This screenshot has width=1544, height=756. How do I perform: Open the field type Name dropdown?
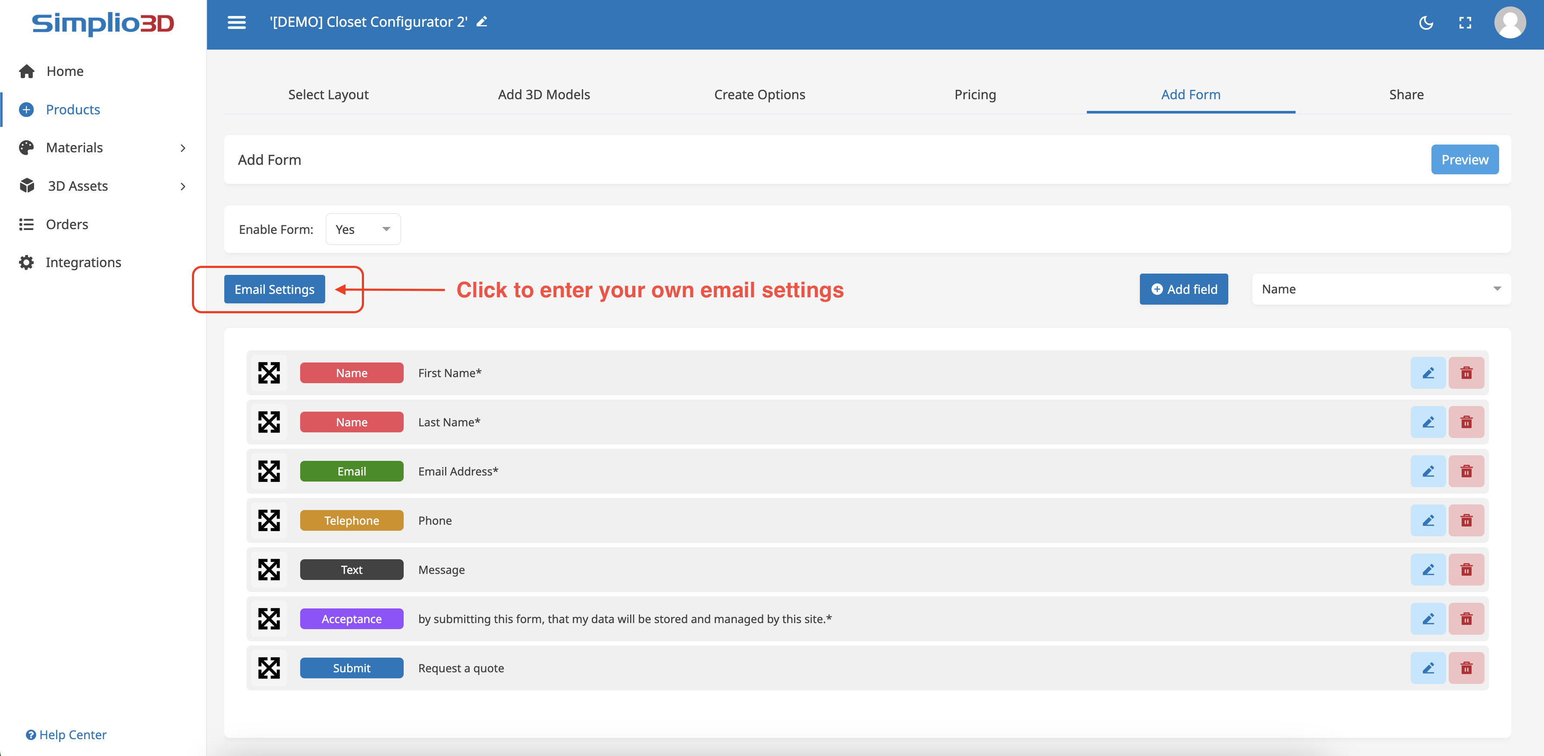[1381, 289]
